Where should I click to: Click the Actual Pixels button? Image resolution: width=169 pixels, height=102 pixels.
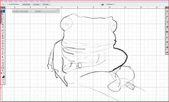coord(26,4)
